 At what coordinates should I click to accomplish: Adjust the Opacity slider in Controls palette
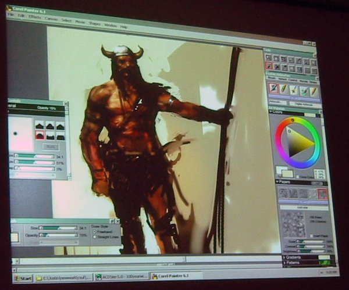[58, 235]
